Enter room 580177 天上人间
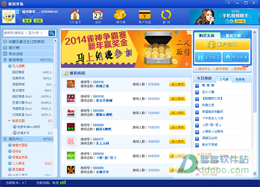Viewport: 260px width, 187px height. 177,141
